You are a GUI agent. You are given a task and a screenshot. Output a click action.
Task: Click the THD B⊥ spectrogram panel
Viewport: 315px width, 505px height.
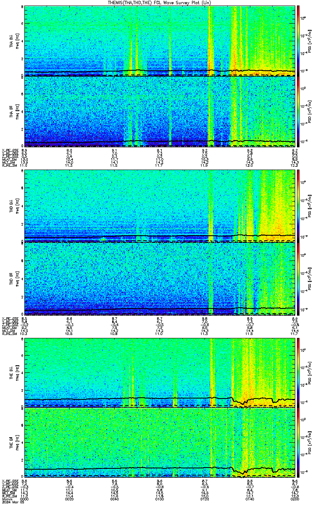pos(160,206)
